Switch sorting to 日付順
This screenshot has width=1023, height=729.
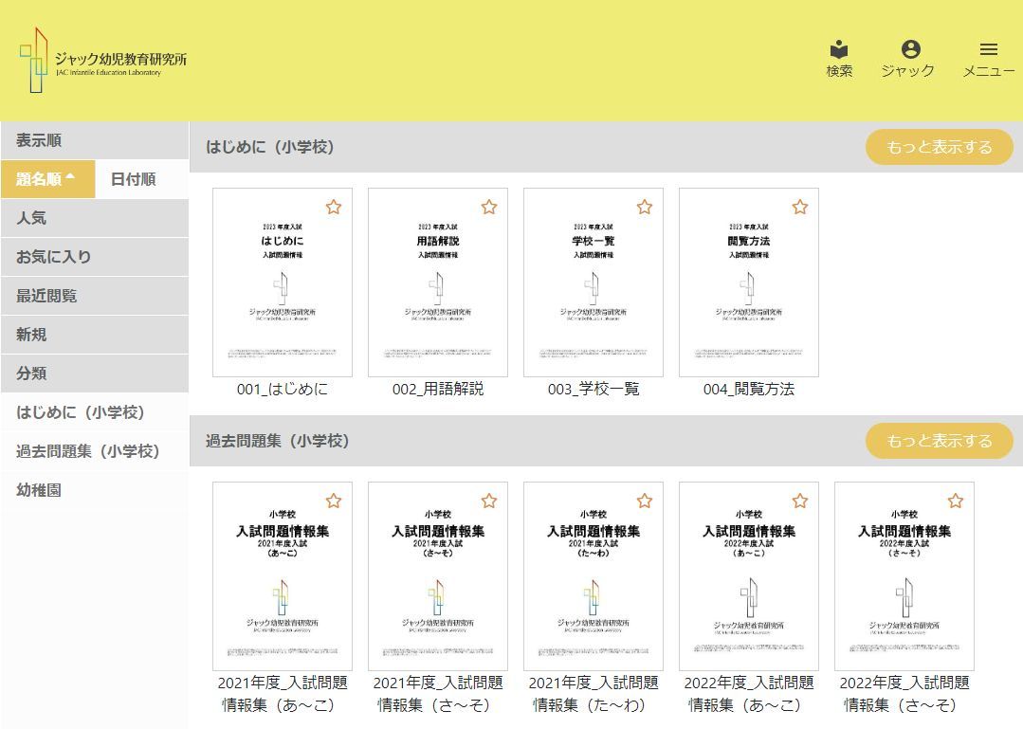pos(134,179)
